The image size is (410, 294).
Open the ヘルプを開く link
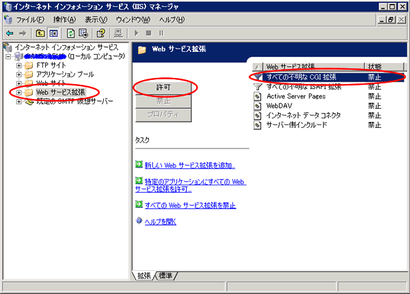[x=160, y=222]
